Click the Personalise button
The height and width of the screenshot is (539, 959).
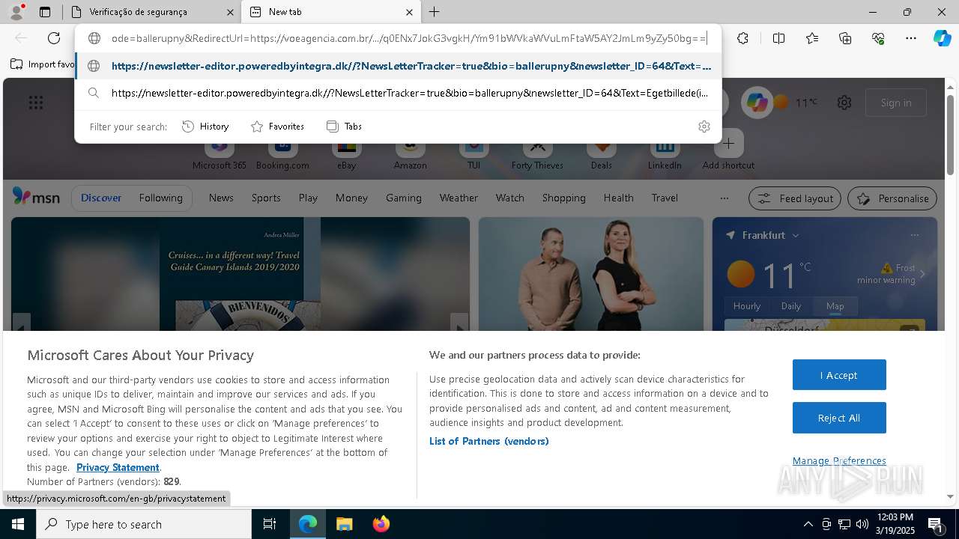(x=892, y=198)
